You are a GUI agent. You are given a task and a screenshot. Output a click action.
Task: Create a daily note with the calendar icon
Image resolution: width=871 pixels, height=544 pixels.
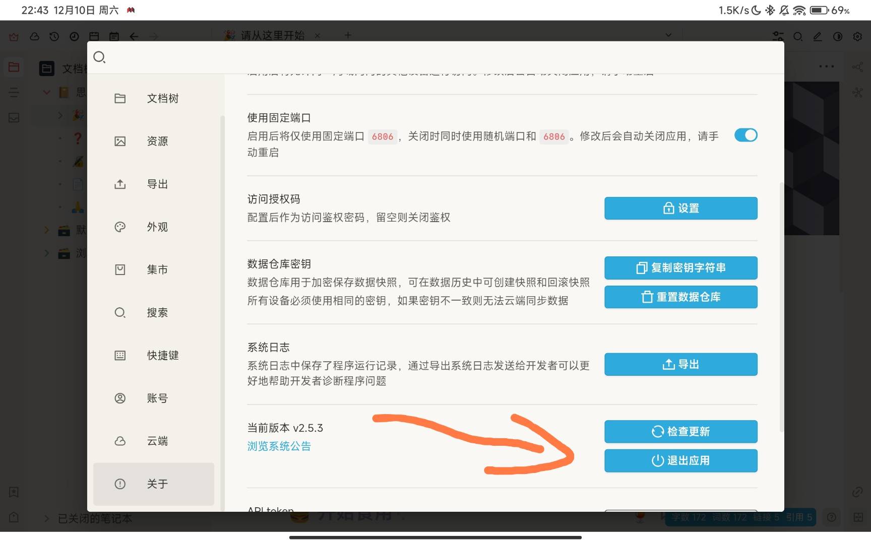click(94, 36)
